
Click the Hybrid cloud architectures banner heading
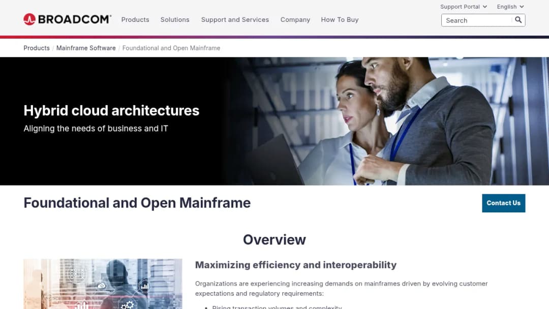coord(111,111)
